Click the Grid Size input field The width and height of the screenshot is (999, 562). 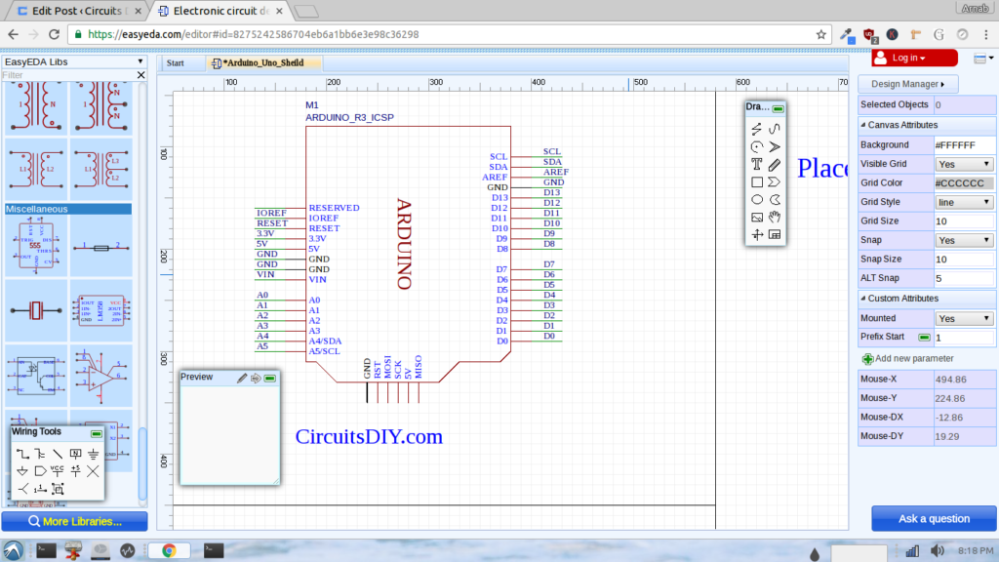[964, 221]
